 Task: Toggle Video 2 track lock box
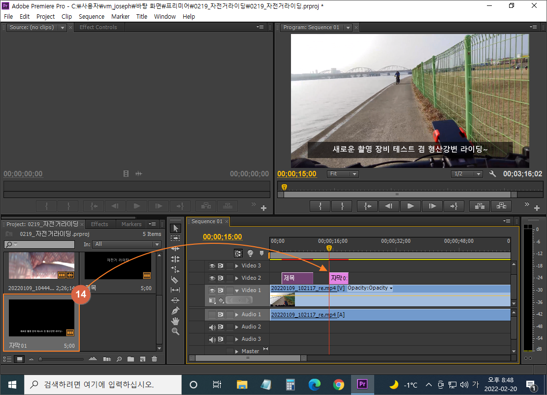[229, 278]
